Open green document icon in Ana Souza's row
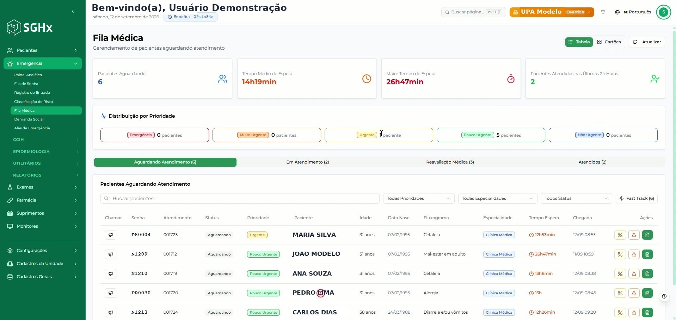 (647, 274)
